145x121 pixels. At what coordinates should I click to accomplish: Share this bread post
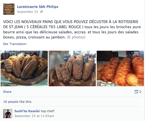[7, 92]
